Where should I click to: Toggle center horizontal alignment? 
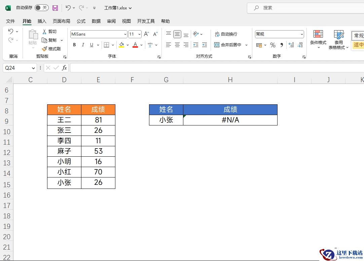pos(177,45)
